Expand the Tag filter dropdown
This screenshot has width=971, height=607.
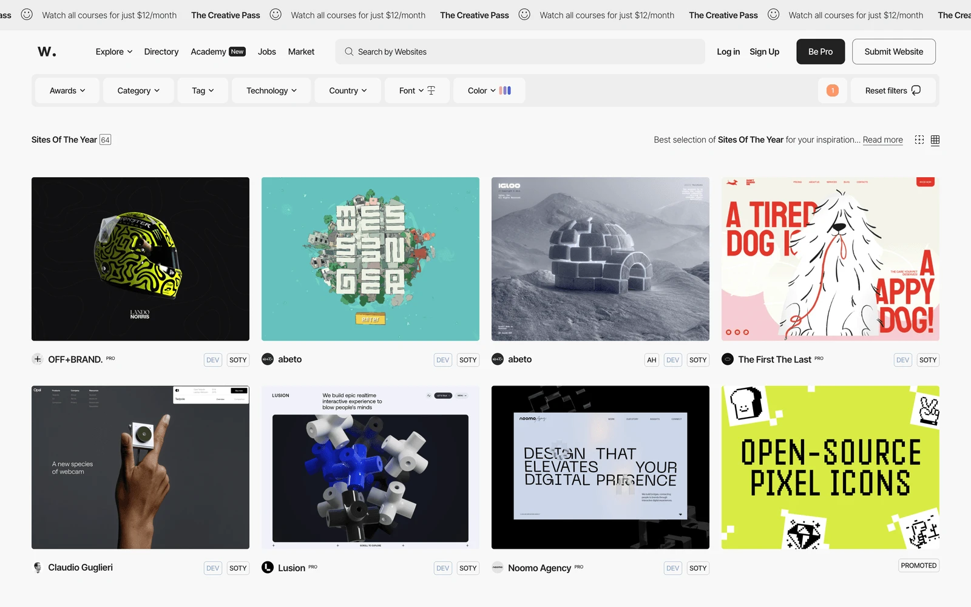[x=203, y=90]
